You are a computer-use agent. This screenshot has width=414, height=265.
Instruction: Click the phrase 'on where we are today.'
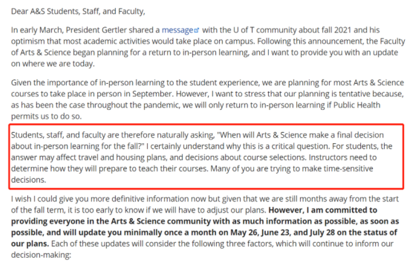click(53, 64)
